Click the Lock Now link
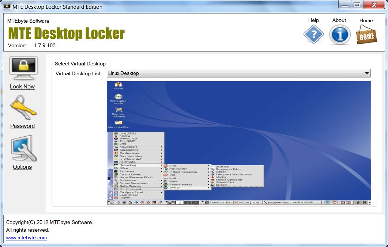This screenshot has height=247, width=388. (22, 87)
